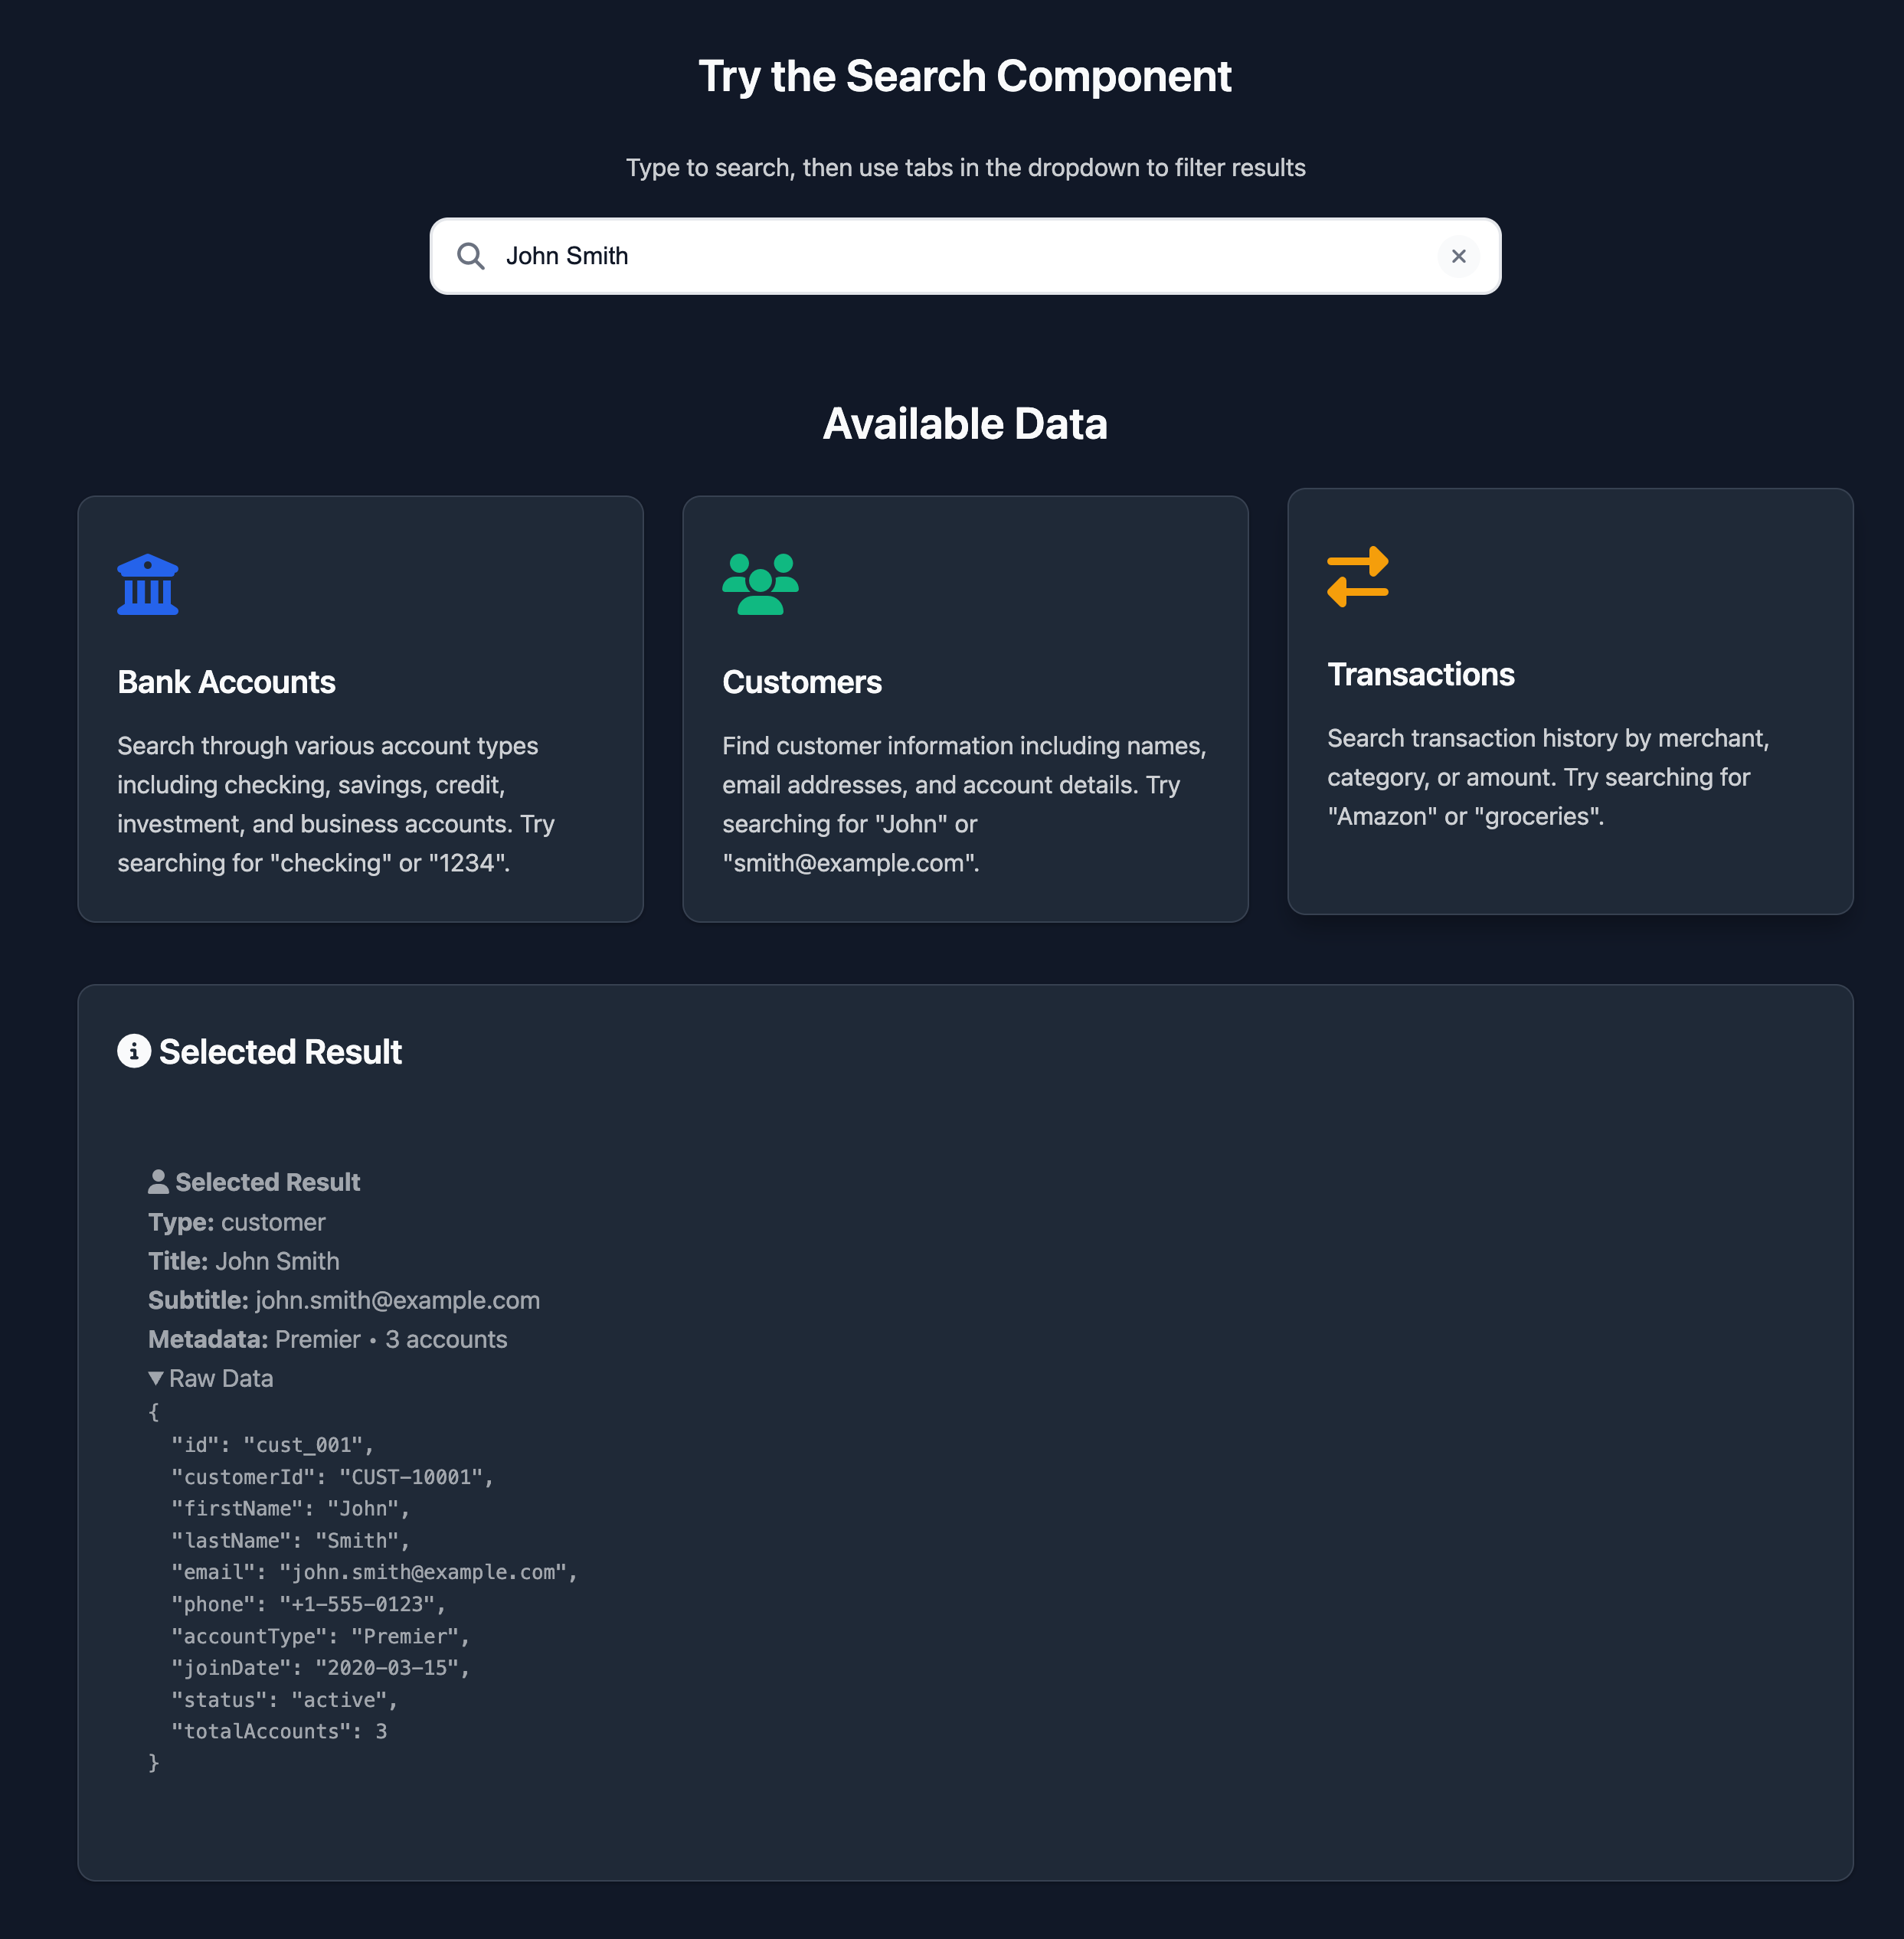Clear the search field with X
Image resolution: width=1904 pixels, height=1939 pixels.
pos(1458,256)
